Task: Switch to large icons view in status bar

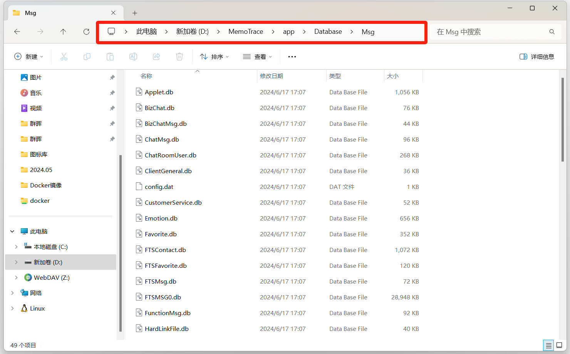Action: coord(559,345)
